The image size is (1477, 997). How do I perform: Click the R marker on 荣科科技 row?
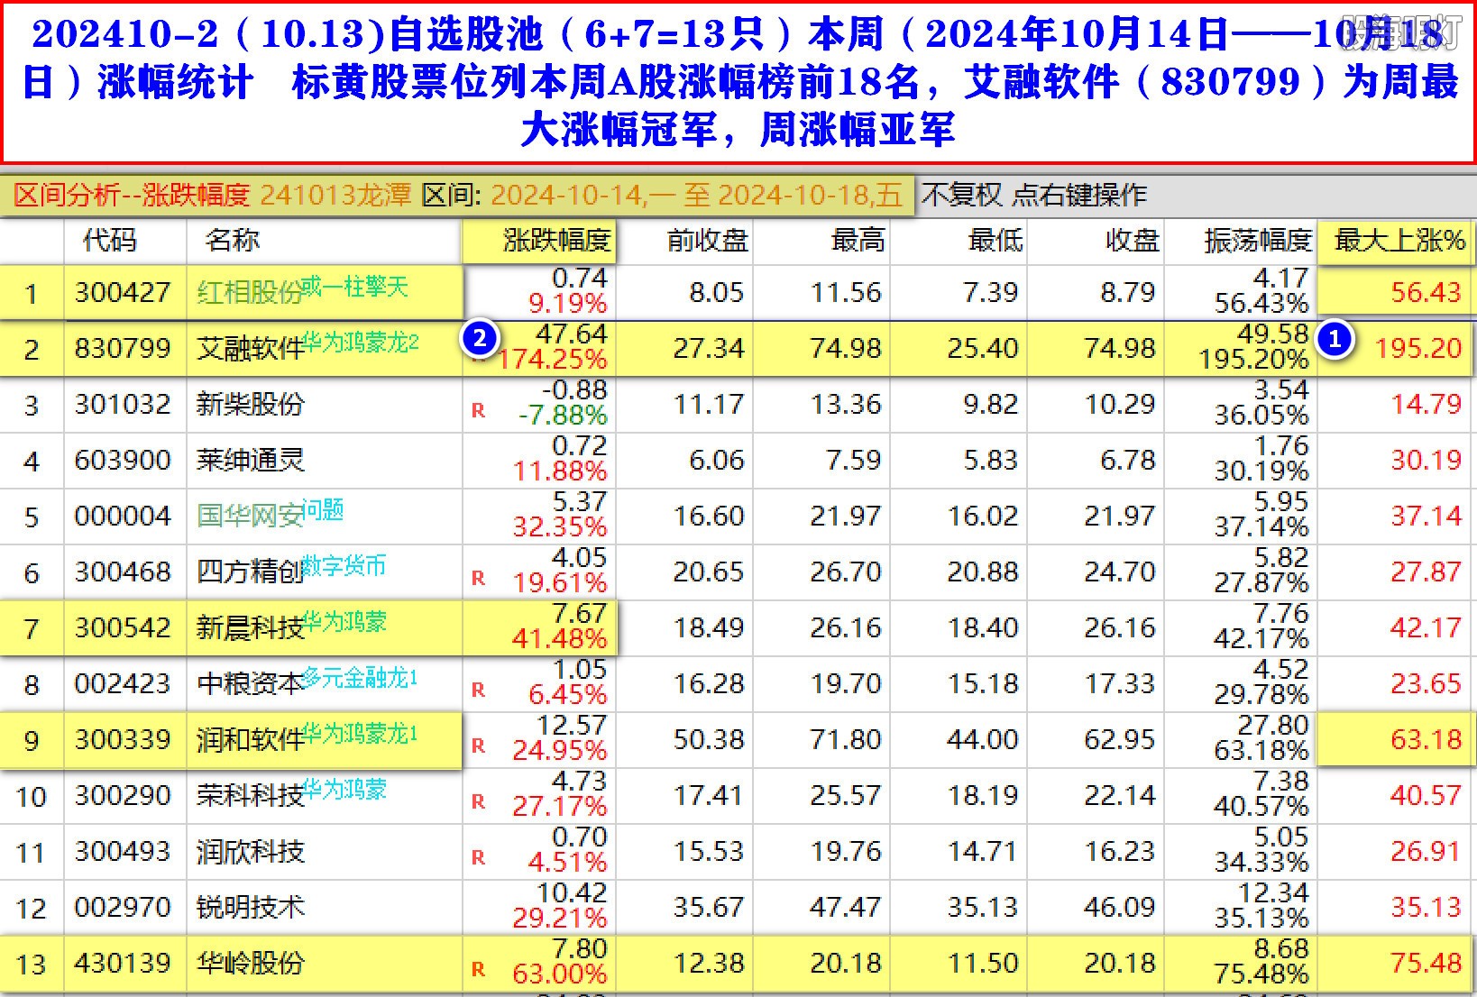[x=478, y=802]
